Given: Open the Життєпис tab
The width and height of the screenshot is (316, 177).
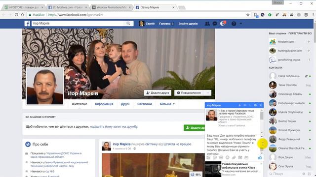Looking at the screenshot, I should 79,104.
